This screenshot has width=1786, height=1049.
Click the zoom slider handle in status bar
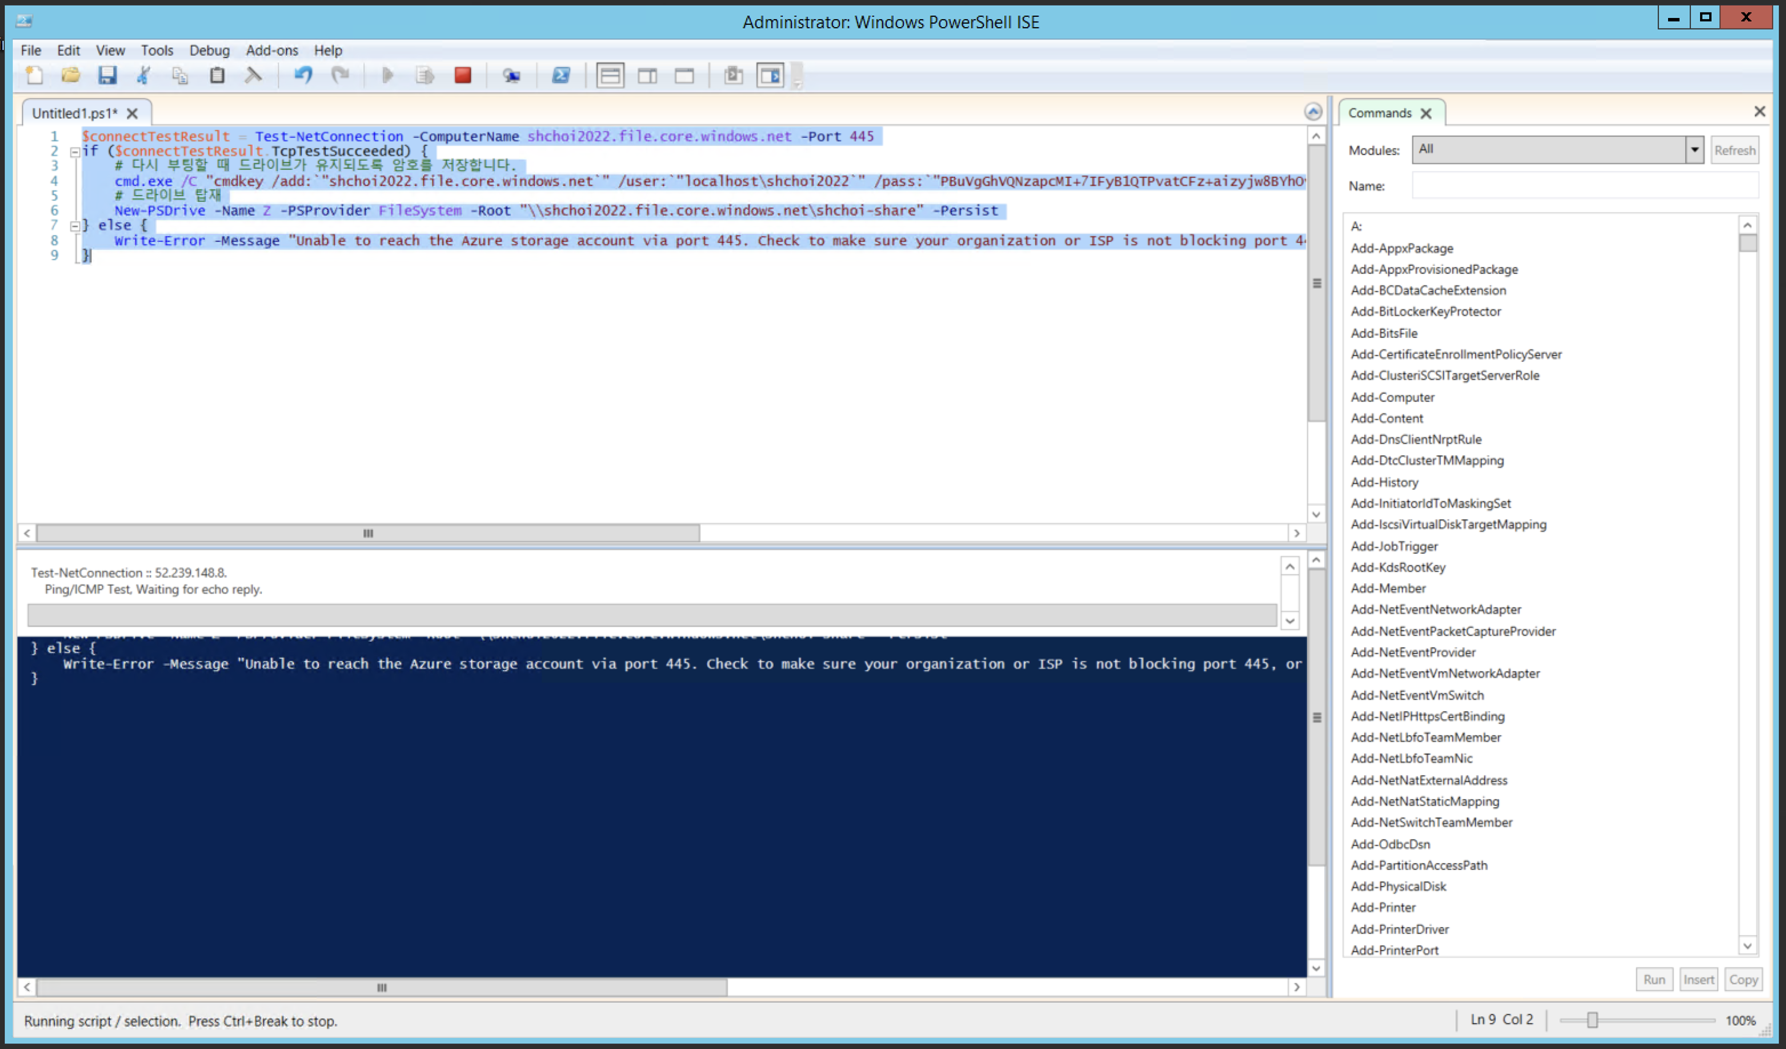(x=1592, y=1020)
